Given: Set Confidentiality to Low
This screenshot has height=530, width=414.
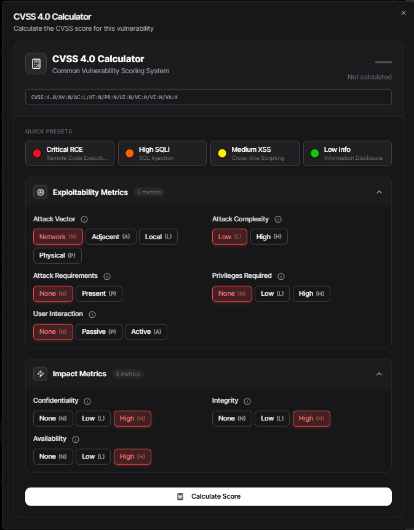Looking at the screenshot, I should coord(93,419).
